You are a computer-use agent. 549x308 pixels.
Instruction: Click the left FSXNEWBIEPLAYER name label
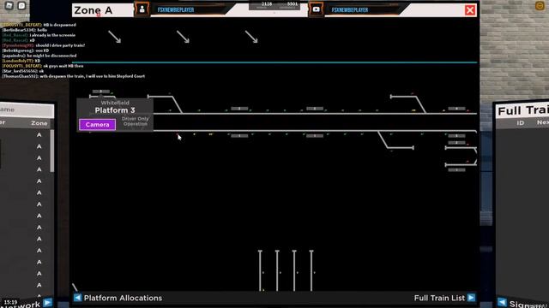[x=176, y=10]
